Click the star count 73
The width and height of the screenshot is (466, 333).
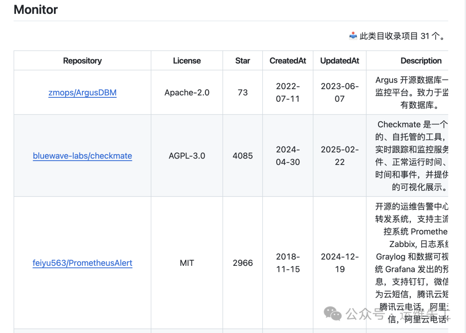[x=242, y=93]
